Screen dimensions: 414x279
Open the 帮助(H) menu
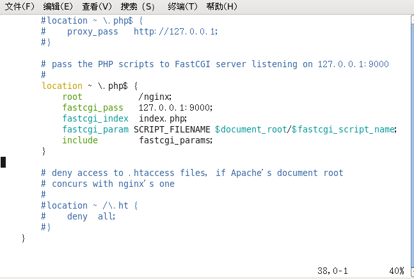tap(222, 6)
